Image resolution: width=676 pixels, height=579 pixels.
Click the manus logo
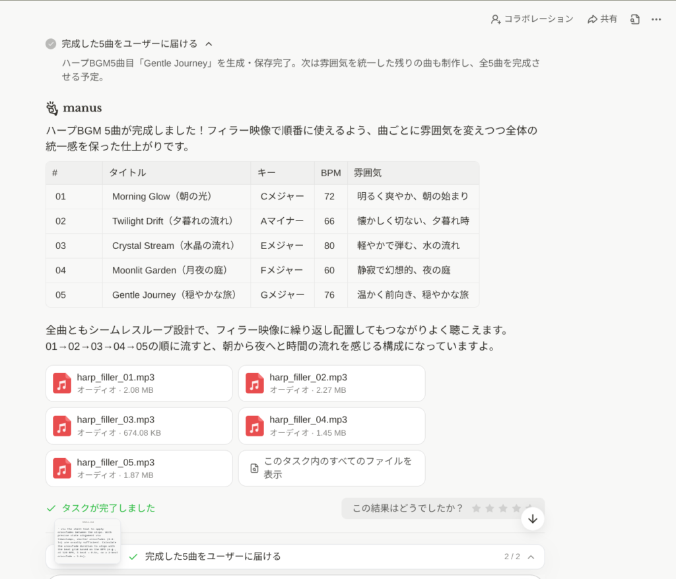pyautogui.click(x=74, y=108)
